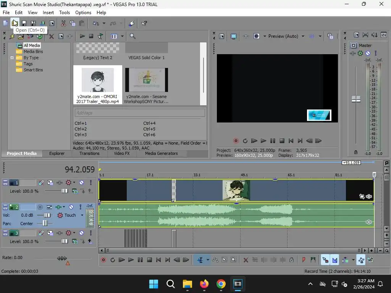Mute video track 1

click(82, 183)
